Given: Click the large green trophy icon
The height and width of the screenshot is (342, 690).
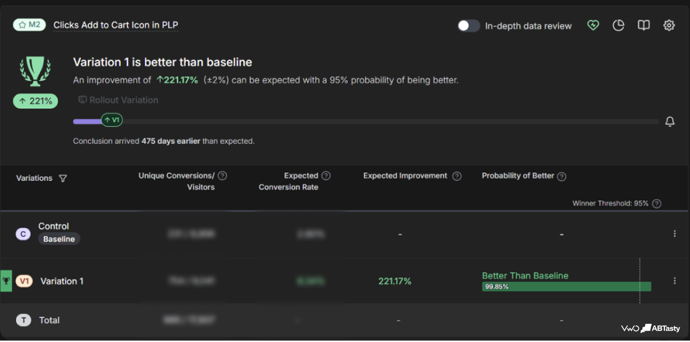Looking at the screenshot, I should [35, 72].
